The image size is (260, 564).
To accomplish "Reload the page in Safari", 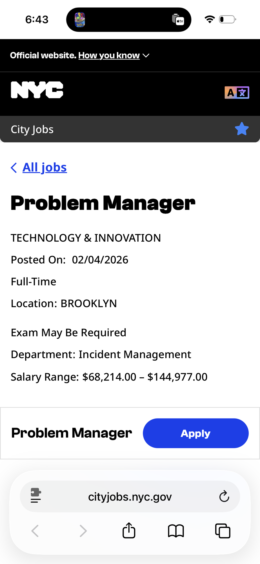I will [224, 496].
